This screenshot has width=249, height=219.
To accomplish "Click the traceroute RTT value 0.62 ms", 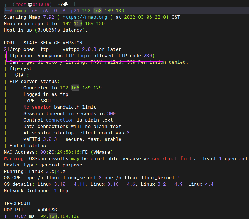I will 25,216.
